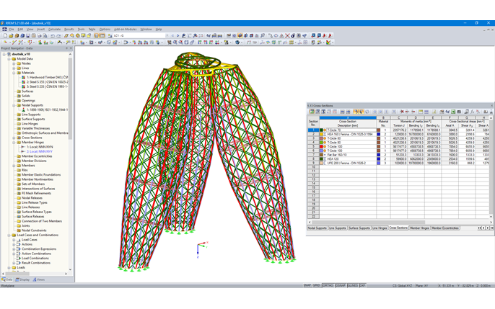Switch to the Display navigator tab
495x309 pixels.
[22, 279]
